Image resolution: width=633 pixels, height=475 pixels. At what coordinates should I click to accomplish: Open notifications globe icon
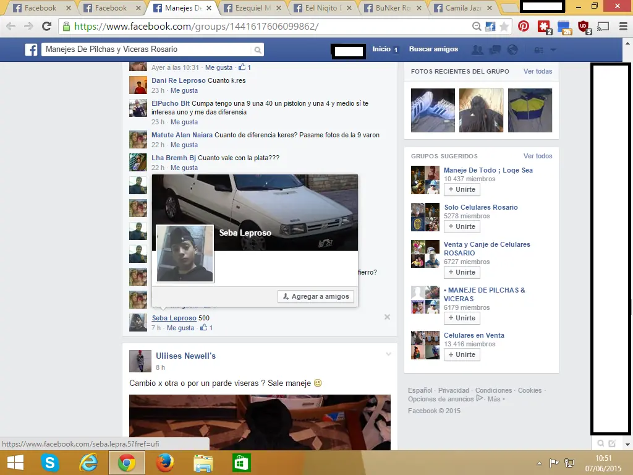[x=512, y=49]
